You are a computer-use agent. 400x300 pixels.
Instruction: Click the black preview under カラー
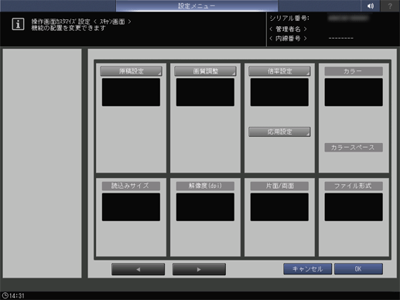[354, 92]
